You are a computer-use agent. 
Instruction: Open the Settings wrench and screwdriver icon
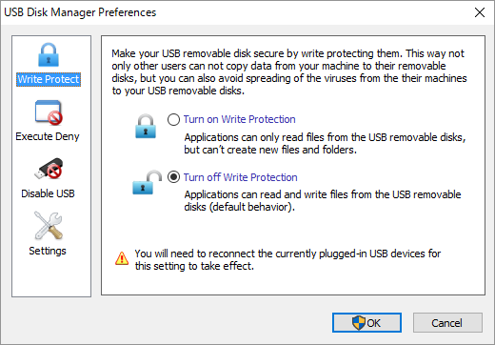click(x=49, y=226)
